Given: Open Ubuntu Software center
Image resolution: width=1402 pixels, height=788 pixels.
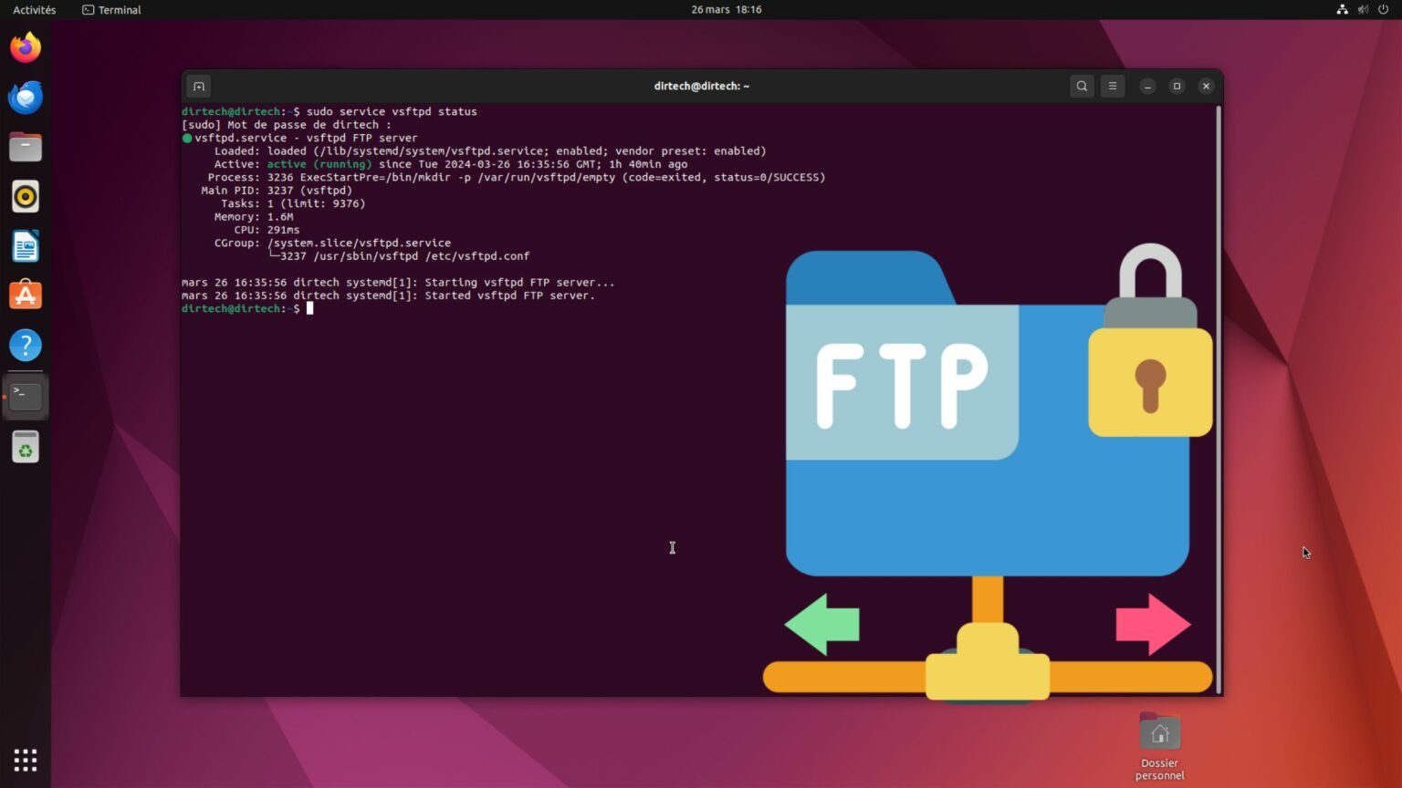Looking at the screenshot, I should (x=25, y=295).
